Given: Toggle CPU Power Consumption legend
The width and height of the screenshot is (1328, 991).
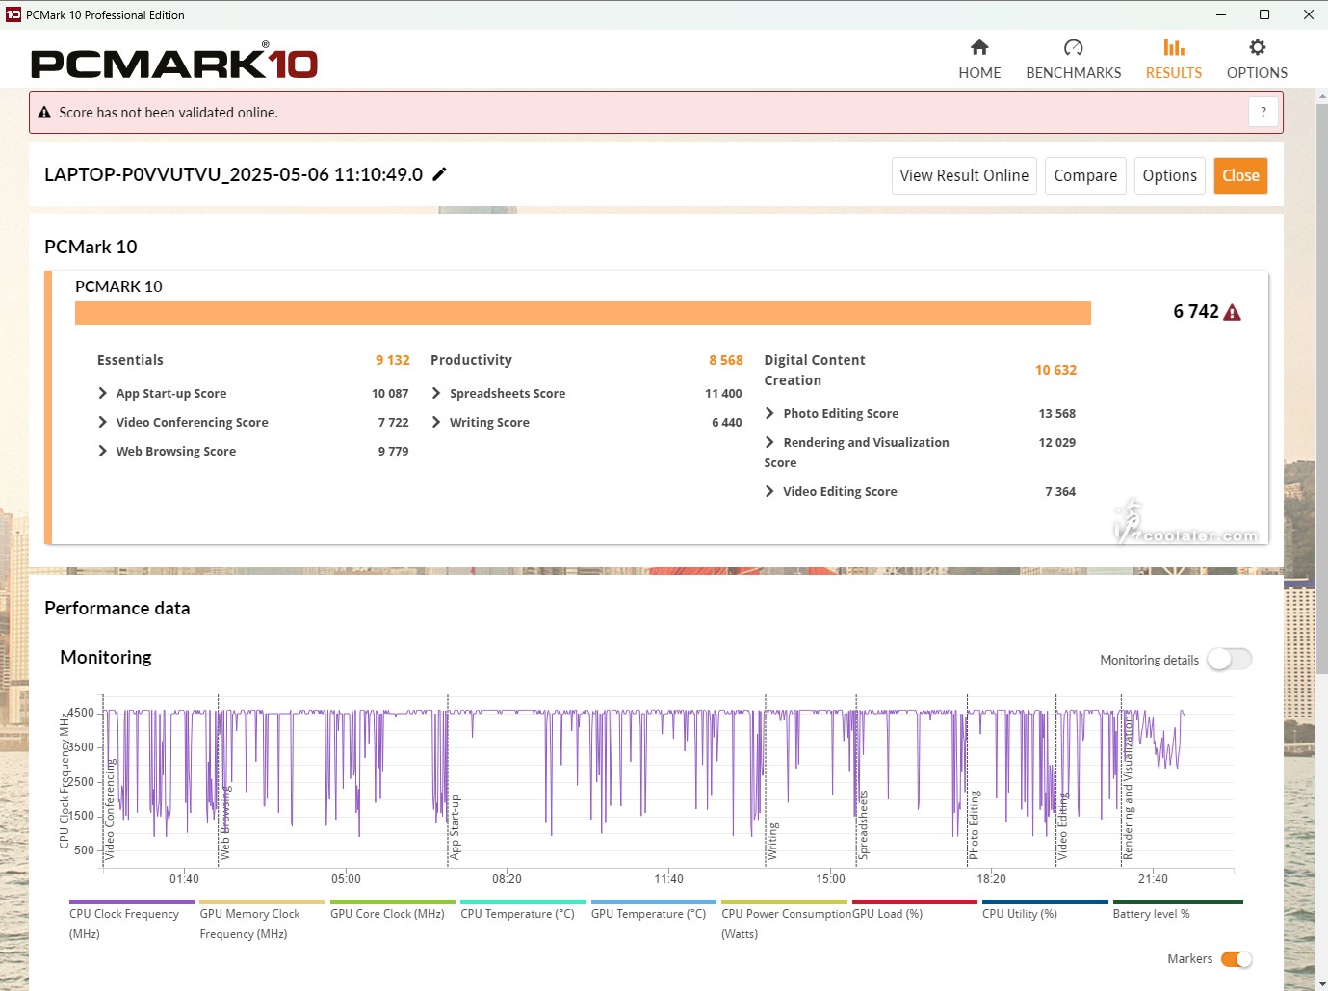Looking at the screenshot, I should (x=784, y=920).
